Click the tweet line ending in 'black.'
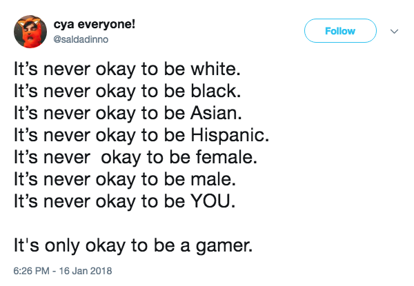 pyautogui.click(x=127, y=92)
